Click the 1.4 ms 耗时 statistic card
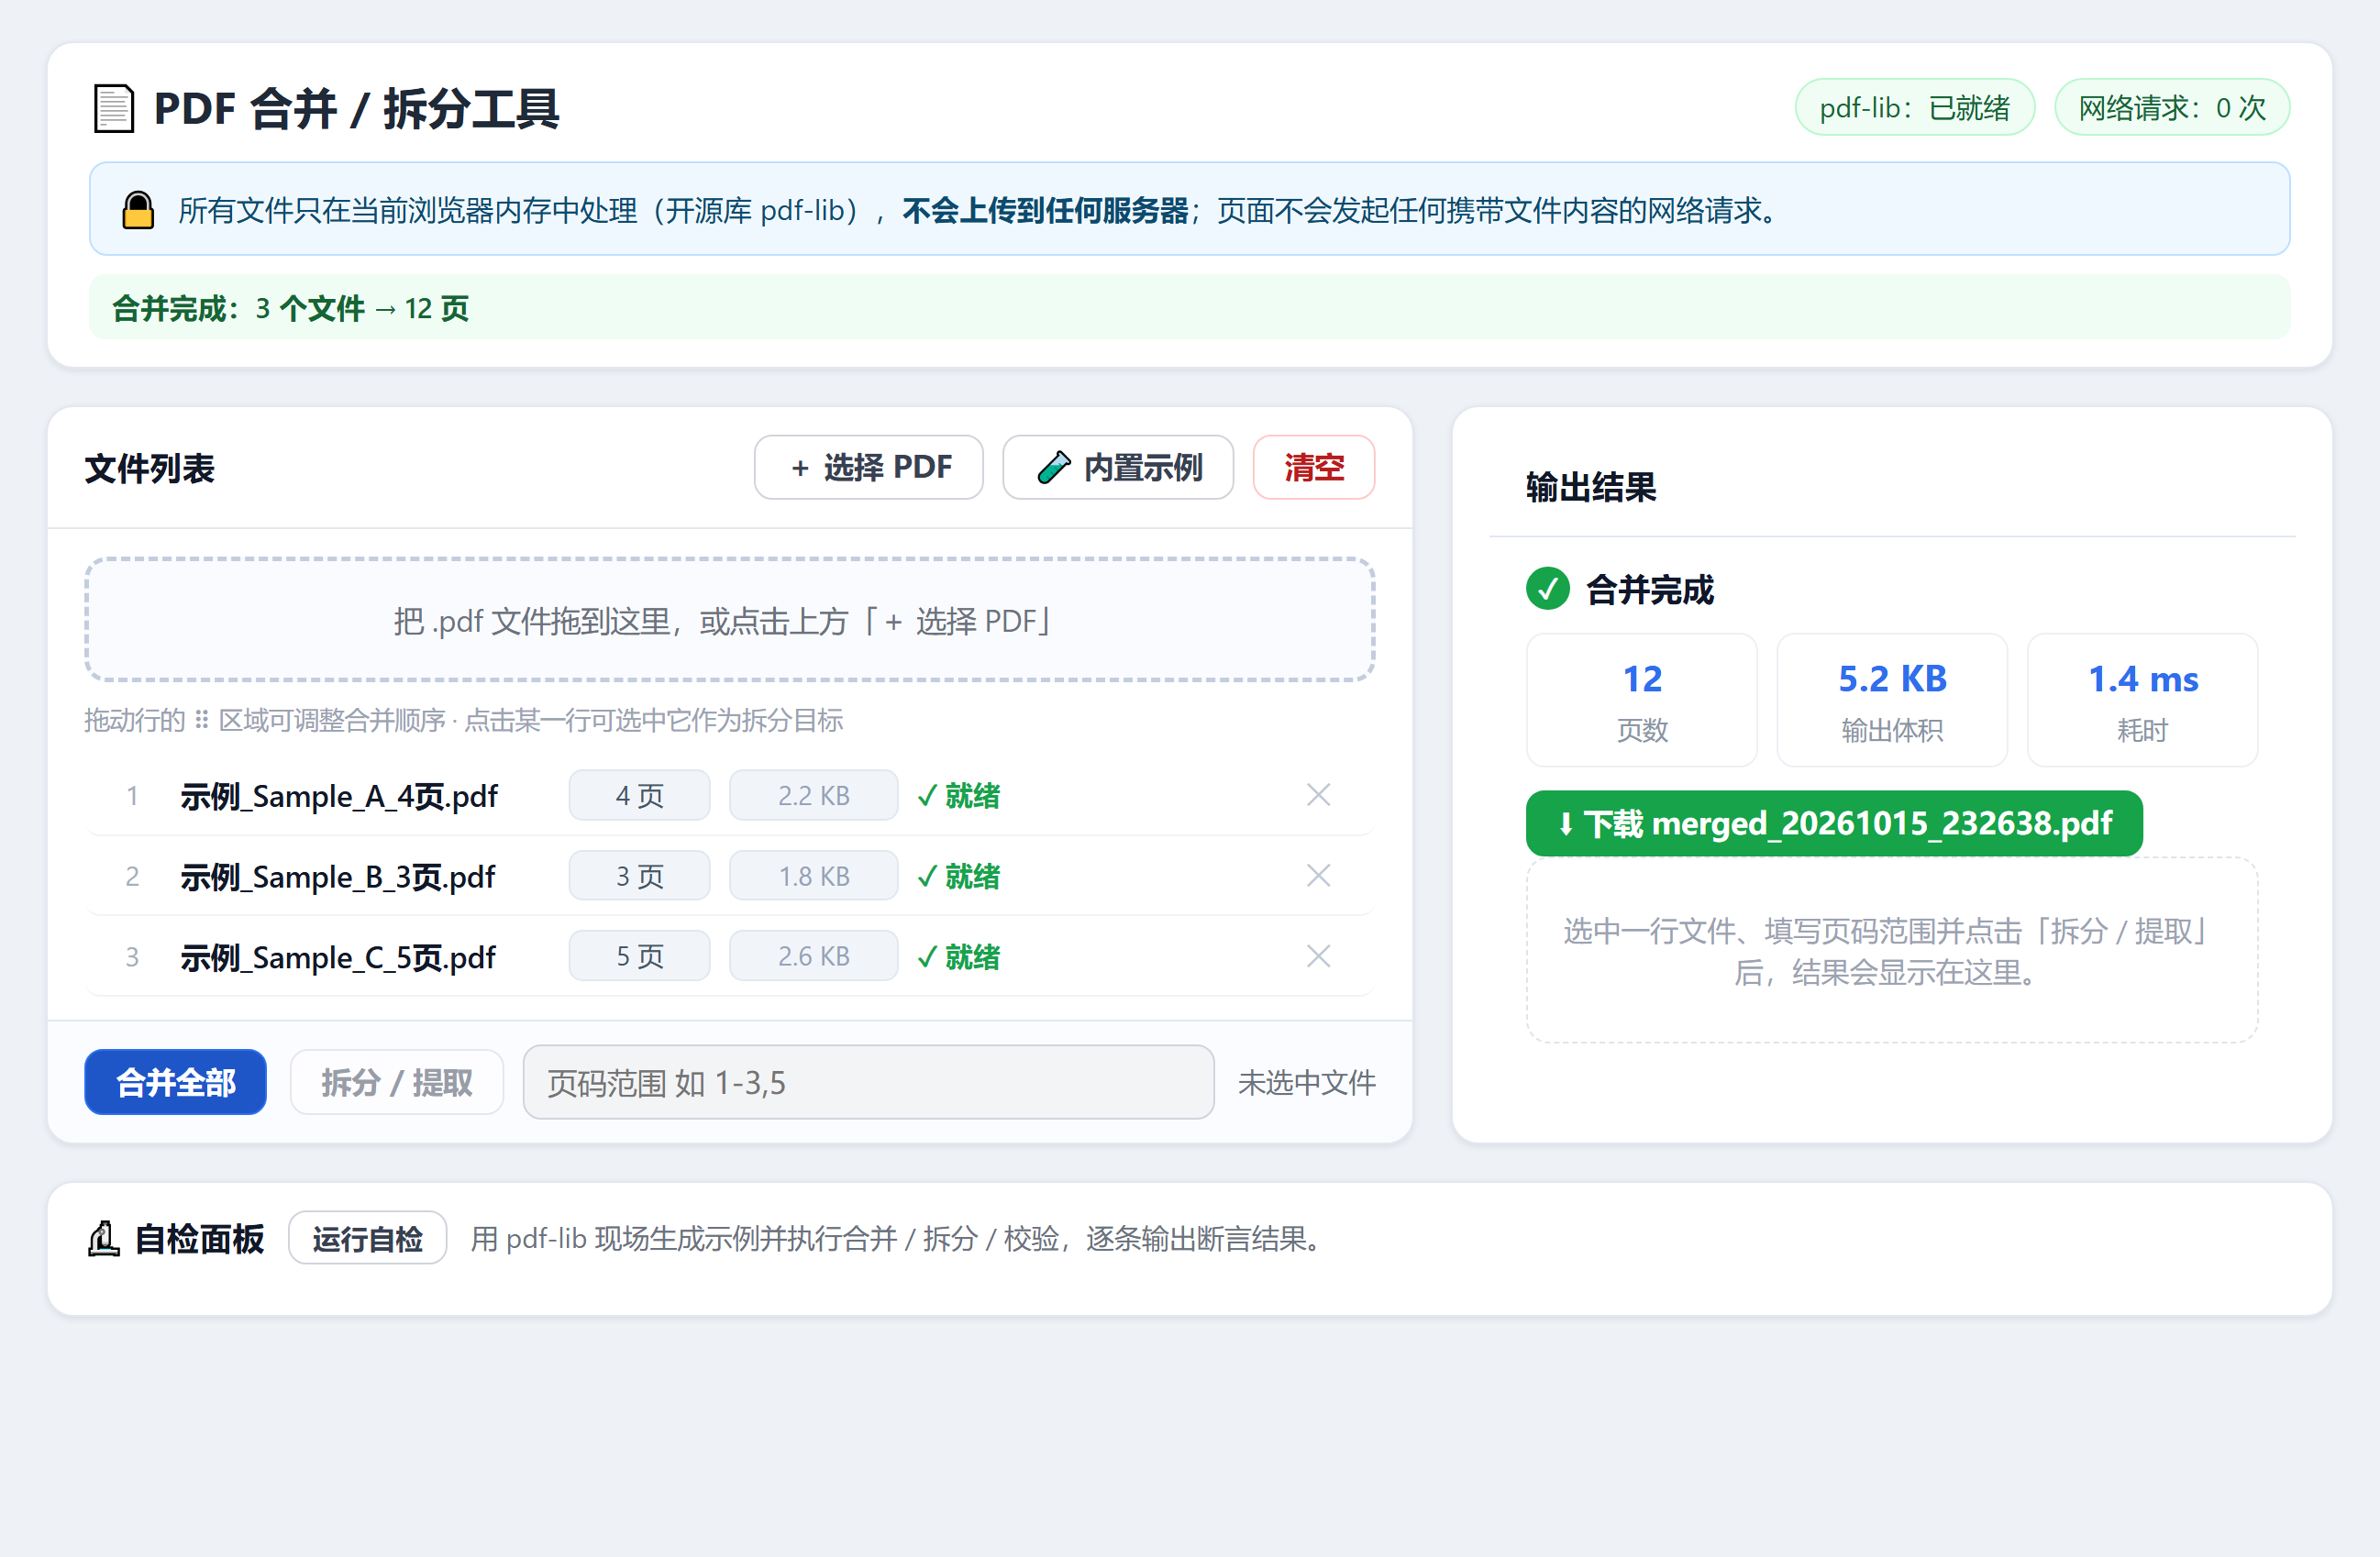 click(2142, 700)
